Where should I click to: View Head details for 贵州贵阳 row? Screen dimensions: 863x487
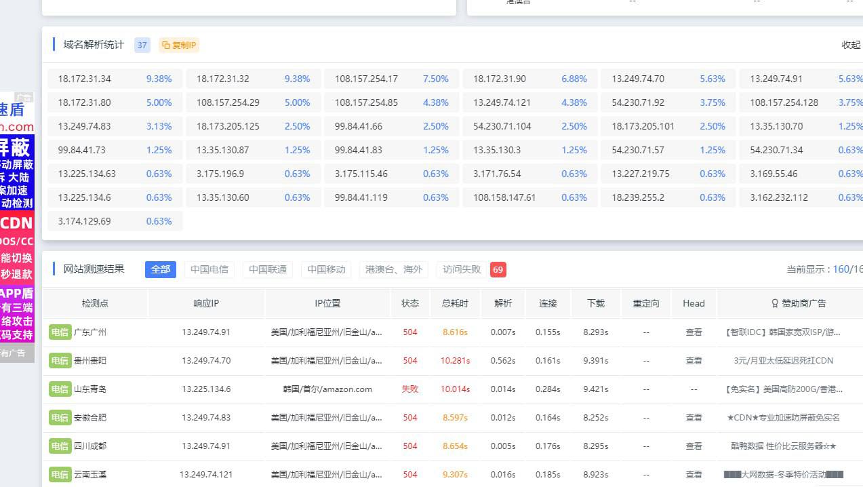[694, 361]
